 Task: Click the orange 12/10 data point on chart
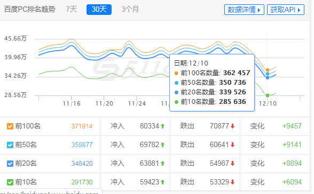click(x=268, y=70)
